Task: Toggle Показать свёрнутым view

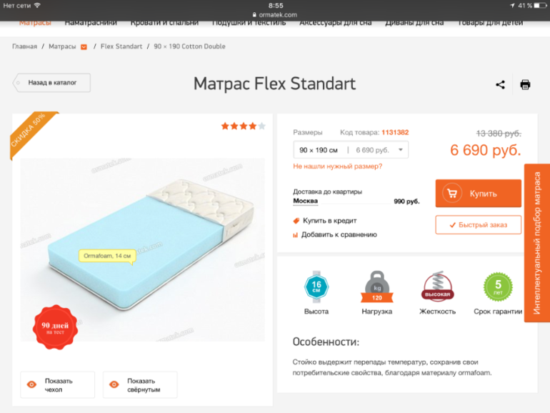Action: click(140, 385)
